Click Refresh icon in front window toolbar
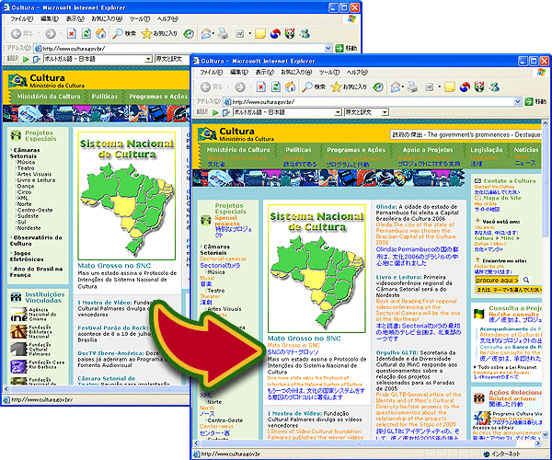 coord(276,86)
